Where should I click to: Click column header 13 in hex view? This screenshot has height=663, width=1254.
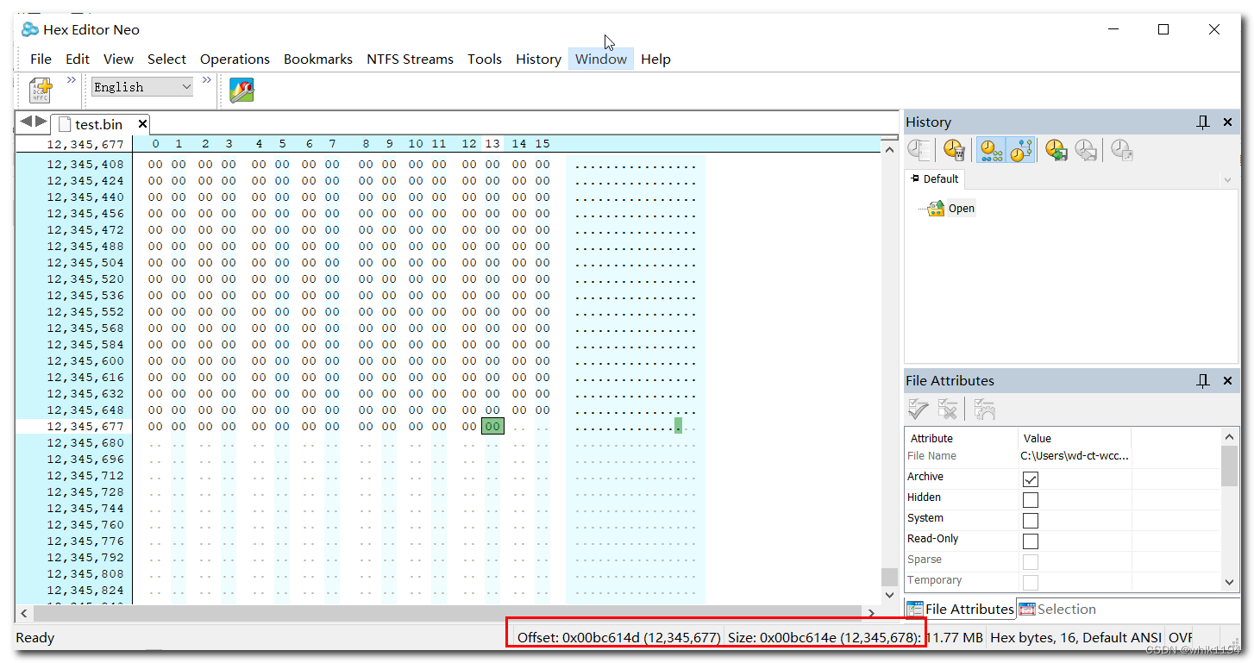pyautogui.click(x=492, y=143)
